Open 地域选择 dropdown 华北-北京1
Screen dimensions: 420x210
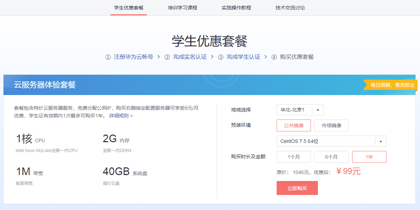click(x=300, y=110)
